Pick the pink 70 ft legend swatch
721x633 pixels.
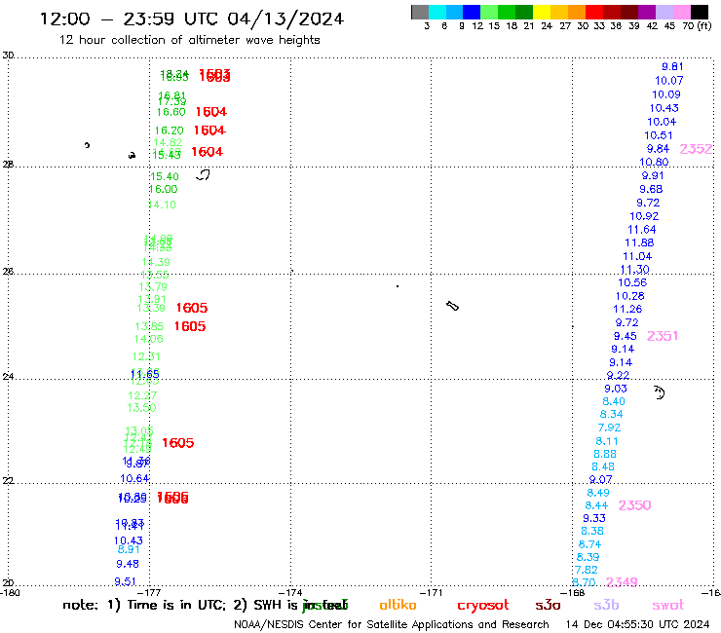coord(681,12)
